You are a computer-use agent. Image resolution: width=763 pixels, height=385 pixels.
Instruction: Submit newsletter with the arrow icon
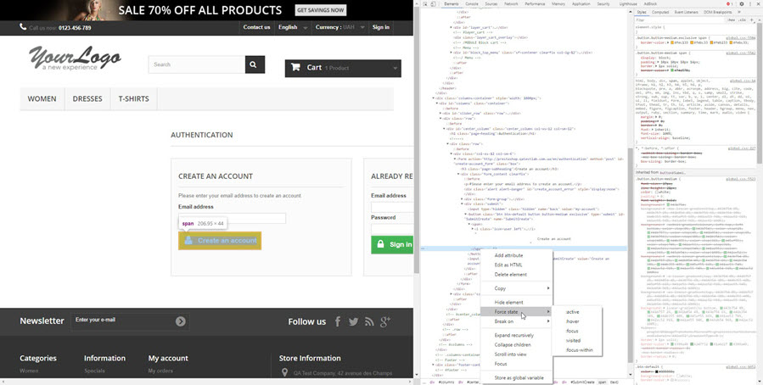[x=181, y=321]
